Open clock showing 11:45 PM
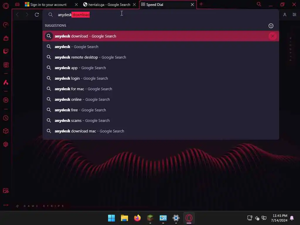This screenshot has height=225, width=300. pyautogui.click(x=279, y=218)
